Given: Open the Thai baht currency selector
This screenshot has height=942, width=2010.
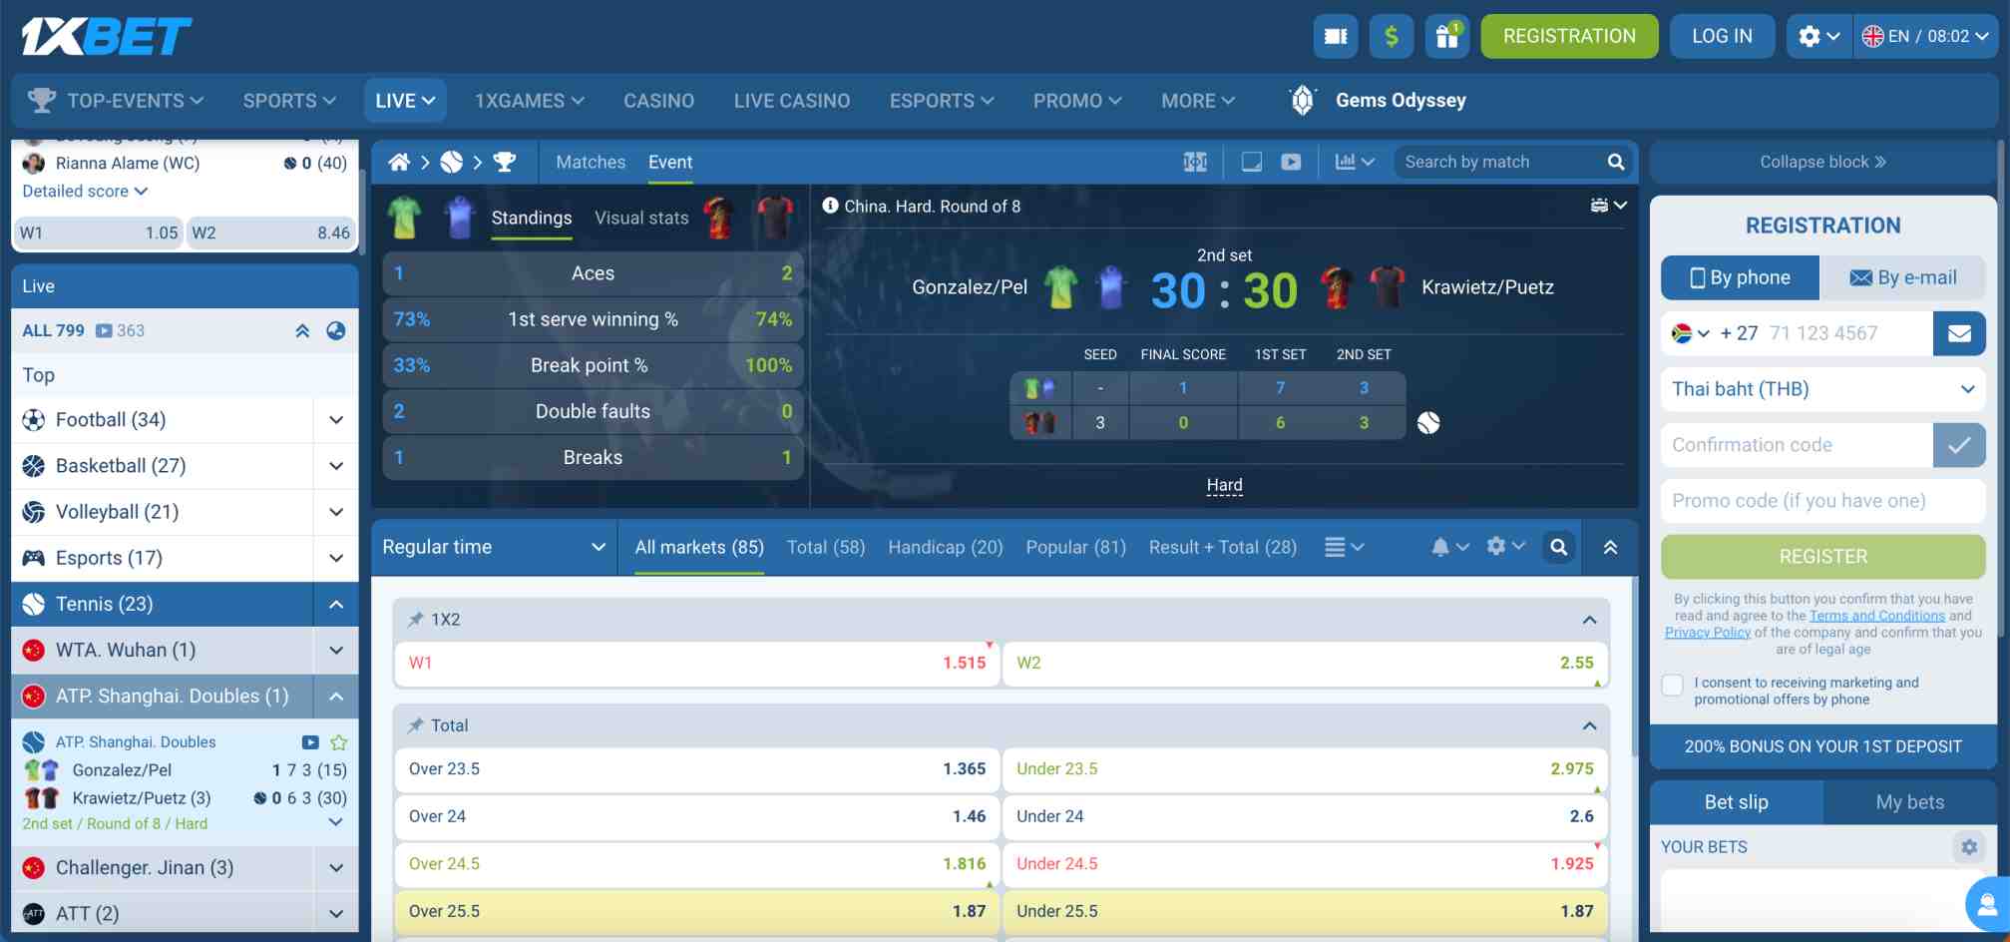Looking at the screenshot, I should click(1822, 389).
